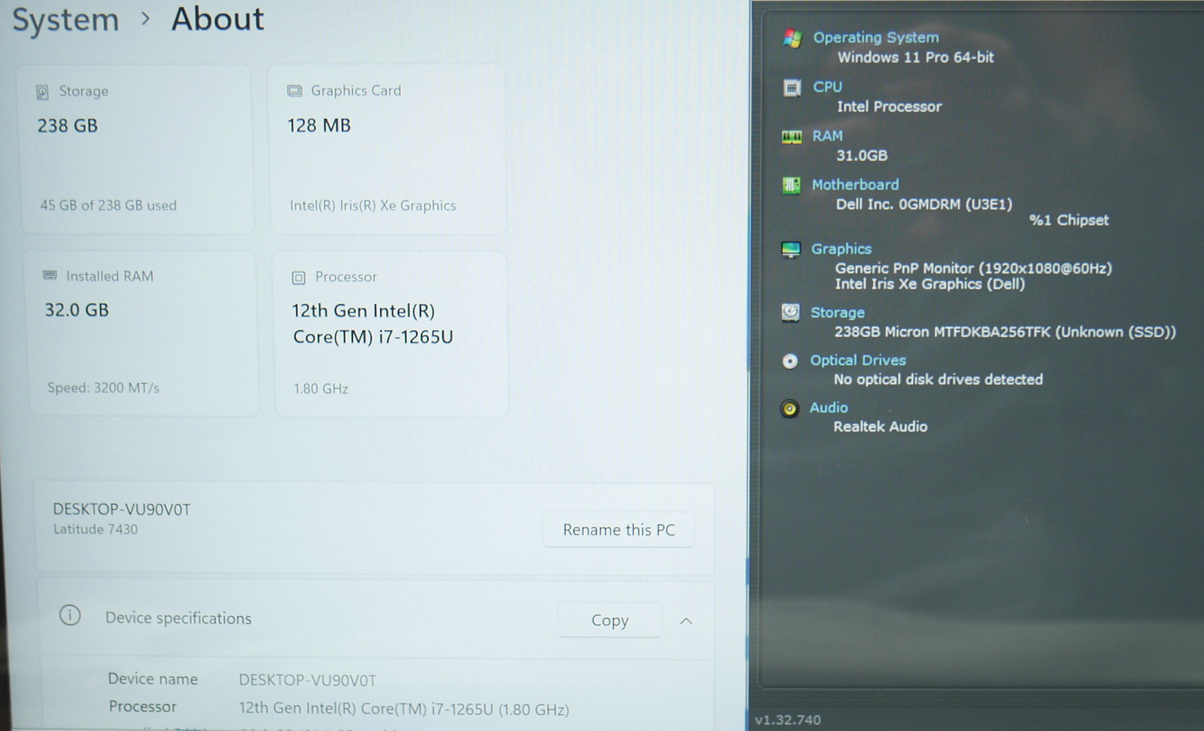Viewport: 1204px width, 731px height.
Task: Open the CPU section in Speccy
Action: pos(828,87)
